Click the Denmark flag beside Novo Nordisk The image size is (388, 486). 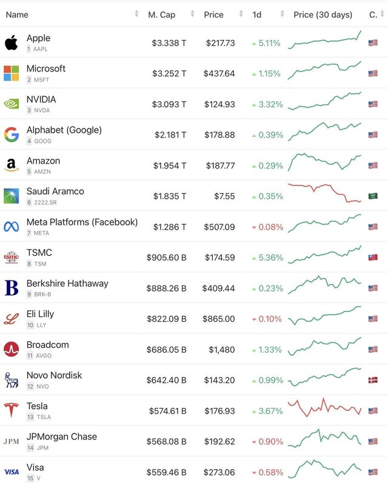373,380
